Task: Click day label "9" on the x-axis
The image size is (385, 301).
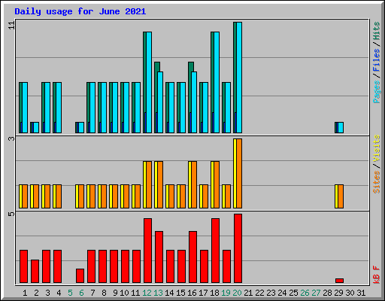Action: click(115, 293)
